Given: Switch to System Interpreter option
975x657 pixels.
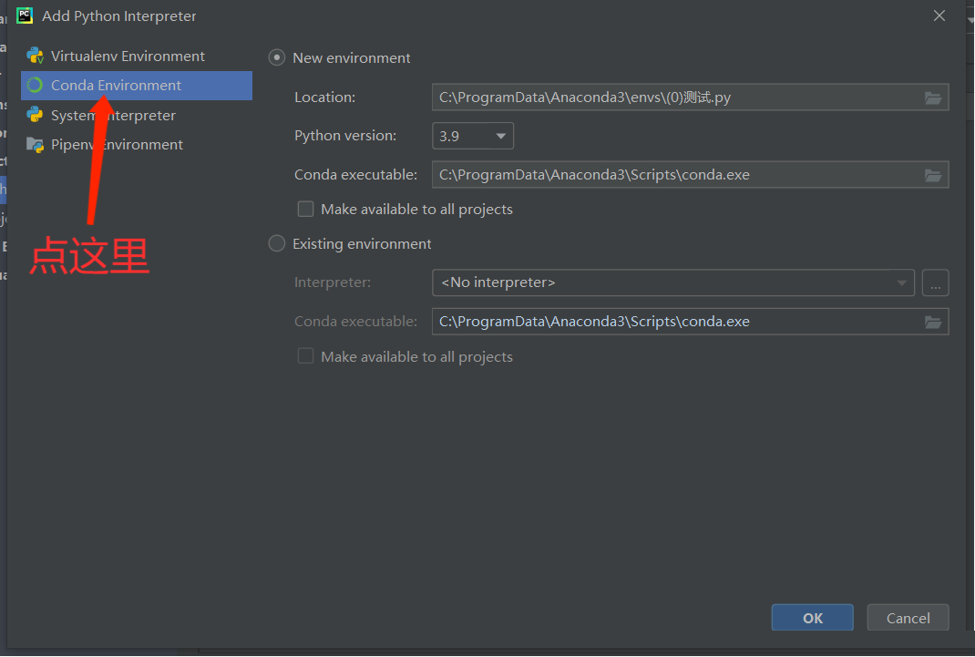Looking at the screenshot, I should [x=113, y=115].
